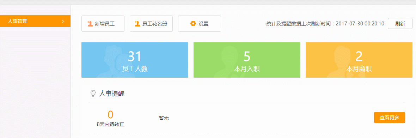The width and height of the screenshot is (416, 138).
Task: Open the 员工花名册 button label
Action: pyautogui.click(x=155, y=24)
